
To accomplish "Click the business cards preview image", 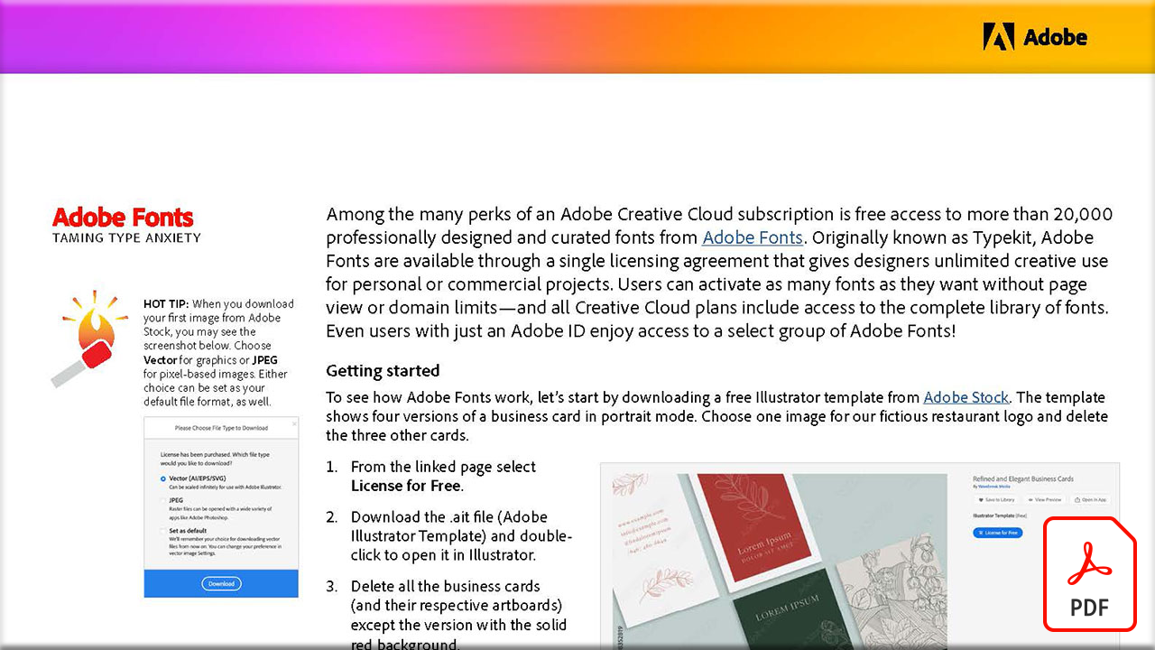I will pos(780,562).
